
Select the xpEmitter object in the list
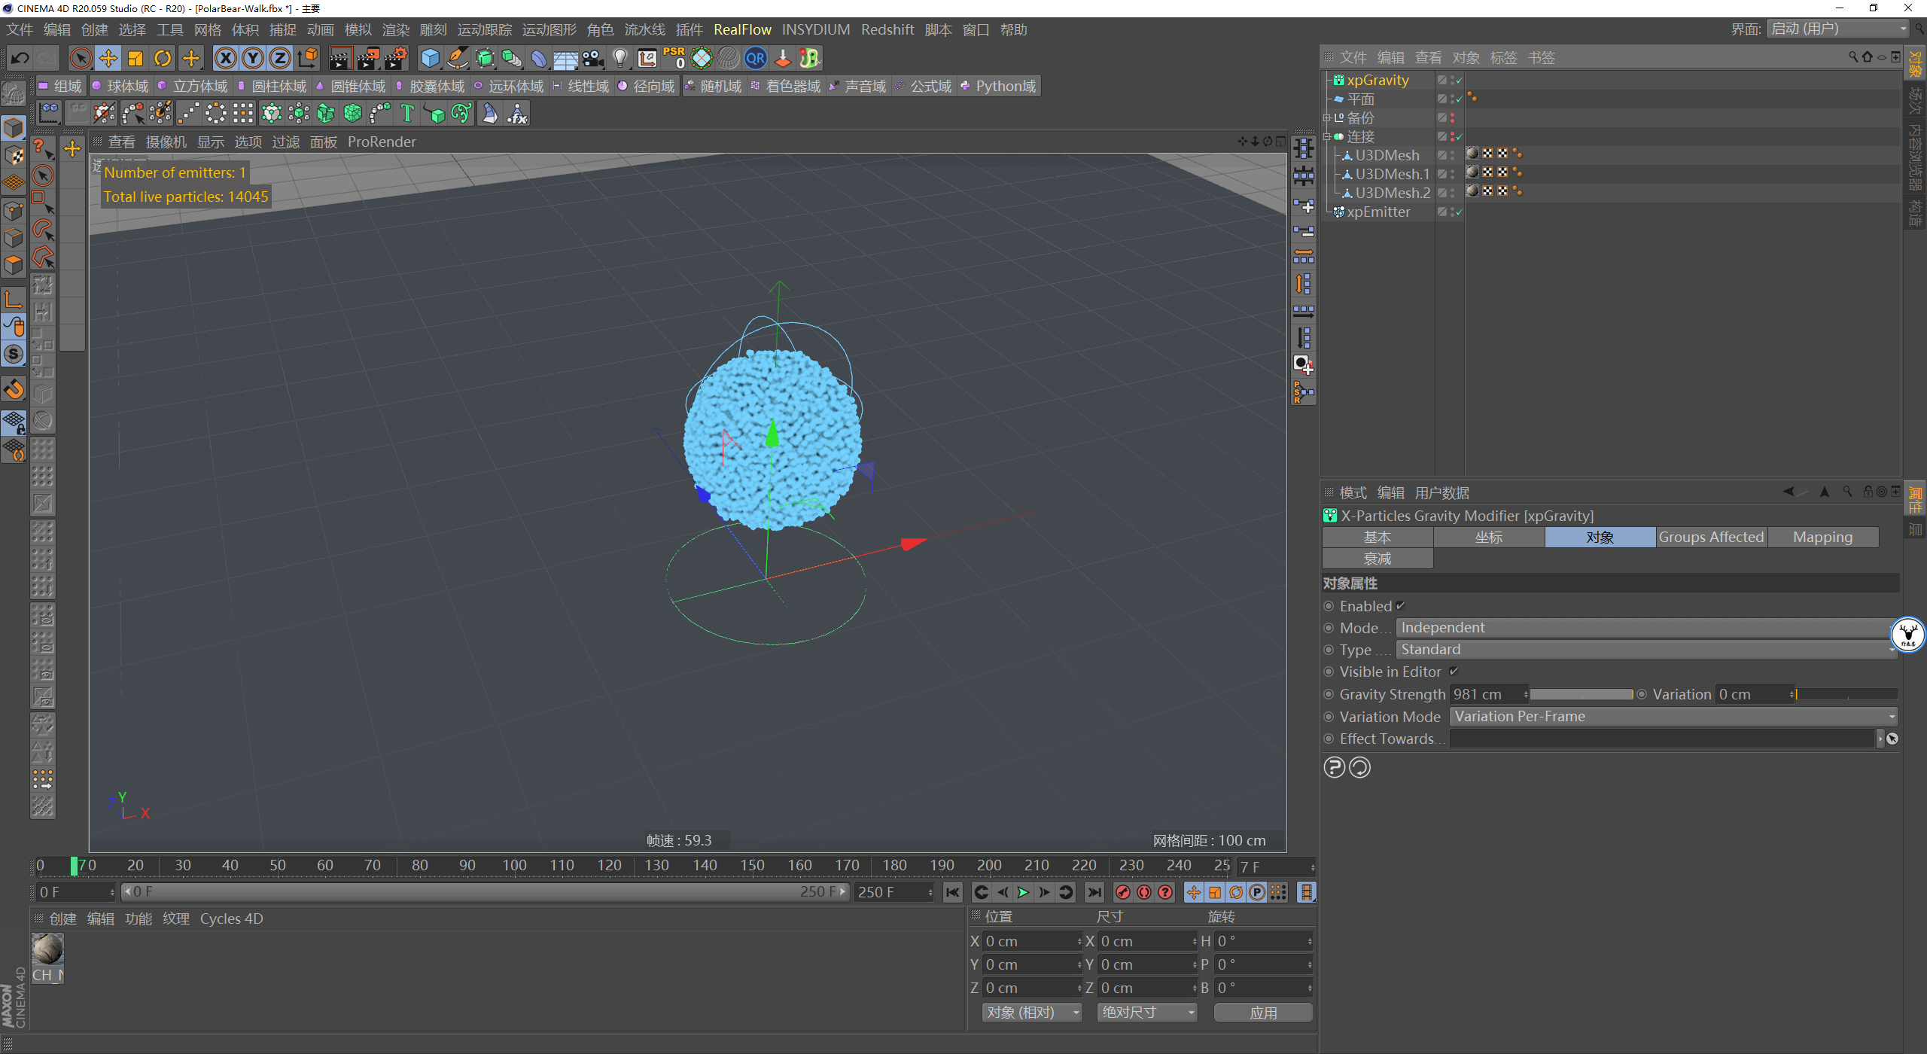(1378, 212)
